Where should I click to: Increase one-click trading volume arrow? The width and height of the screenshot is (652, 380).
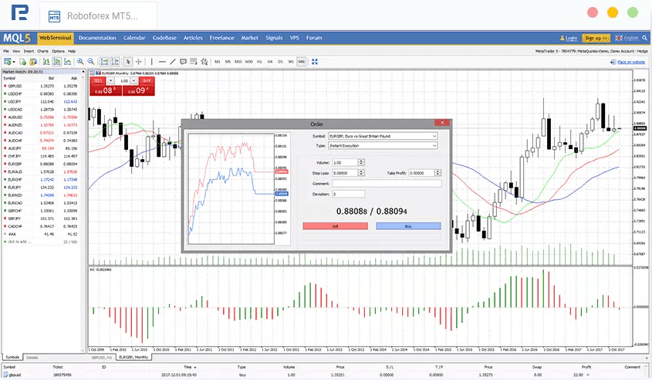tap(134, 81)
